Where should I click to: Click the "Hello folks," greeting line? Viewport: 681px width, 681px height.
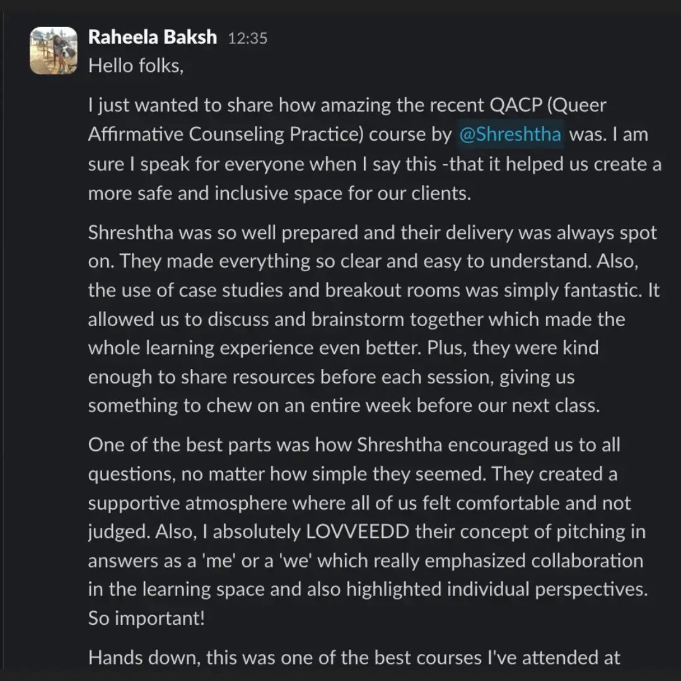tap(136, 66)
